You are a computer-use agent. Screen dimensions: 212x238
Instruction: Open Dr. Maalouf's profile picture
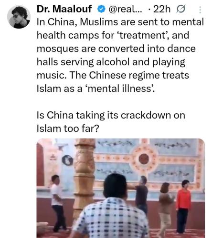(x=19, y=17)
